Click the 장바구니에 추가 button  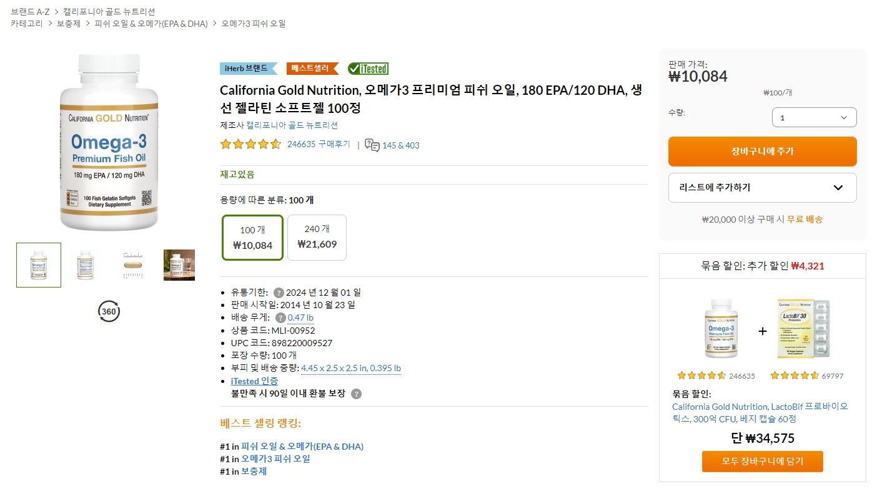[x=762, y=152]
